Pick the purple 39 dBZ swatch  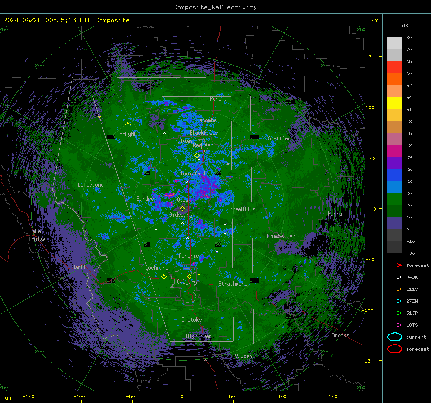point(395,163)
